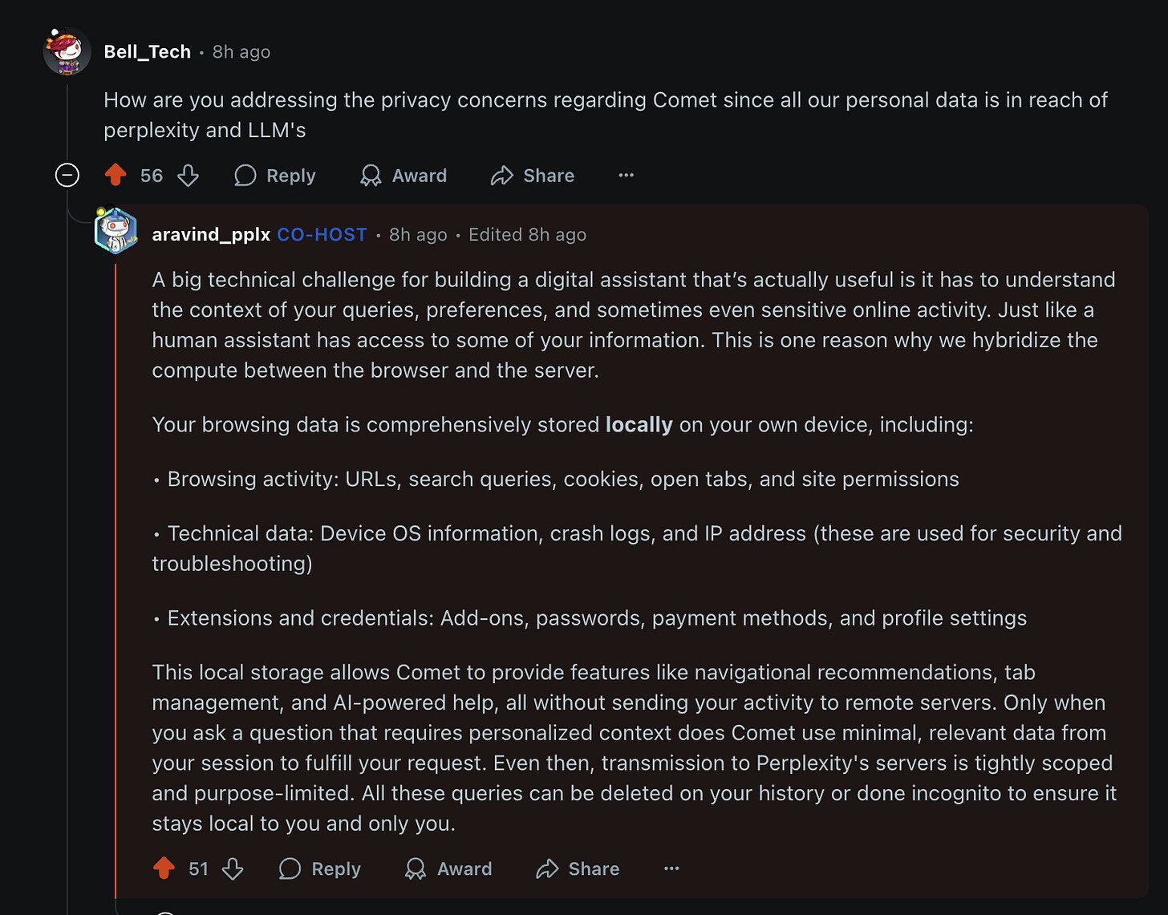
Task: Collapse the Bell_Tech comment thread
Action: point(67,175)
